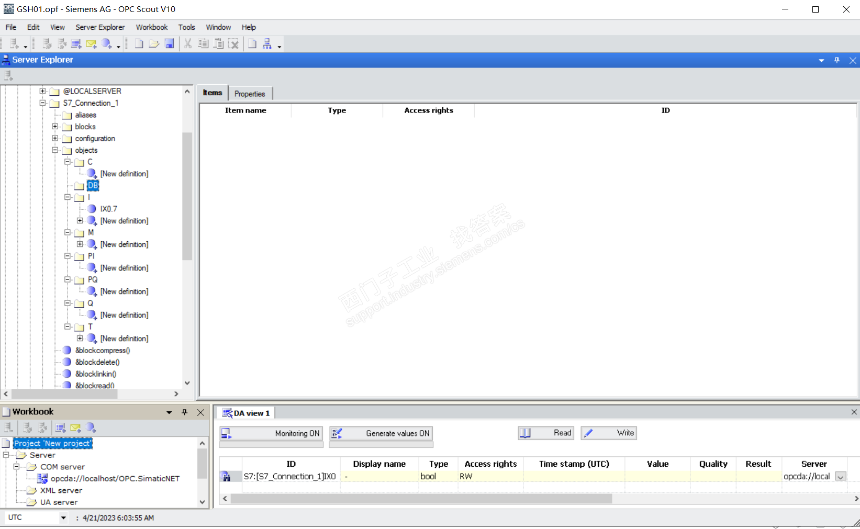
Task: Expand the T folder's [New definition] node
Action: point(80,339)
